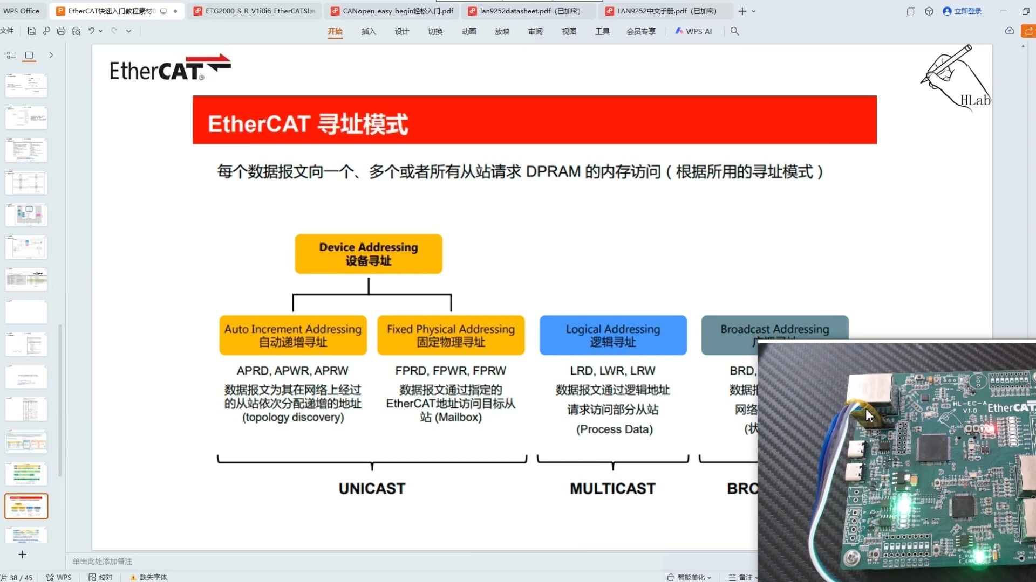Click the WPS status bar icon
Image resolution: width=1036 pixels, height=582 pixels.
pyautogui.click(x=59, y=577)
